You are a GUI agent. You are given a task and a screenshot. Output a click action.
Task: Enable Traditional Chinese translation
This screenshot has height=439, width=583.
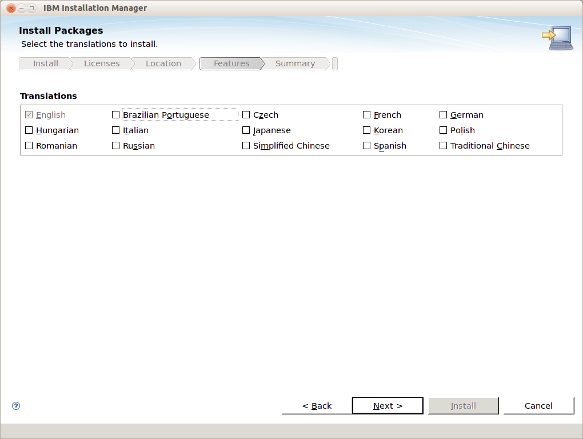(443, 146)
